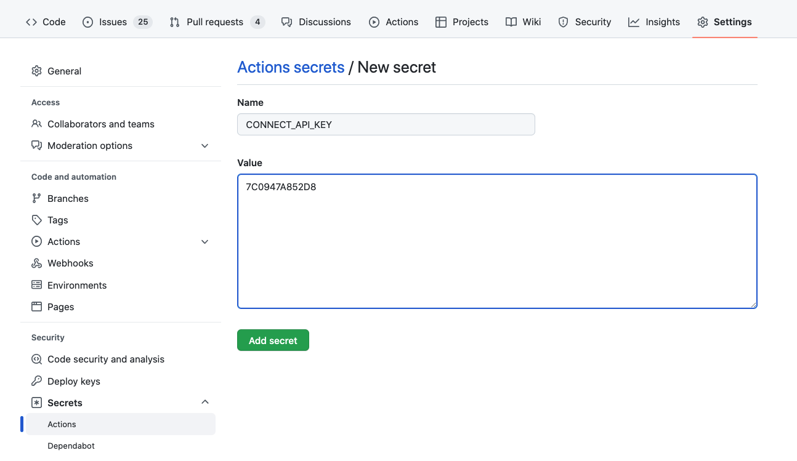
Task: Click the Tags icon in sidebar
Action: click(x=36, y=220)
